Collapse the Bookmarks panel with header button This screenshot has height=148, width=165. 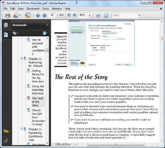point(47,25)
